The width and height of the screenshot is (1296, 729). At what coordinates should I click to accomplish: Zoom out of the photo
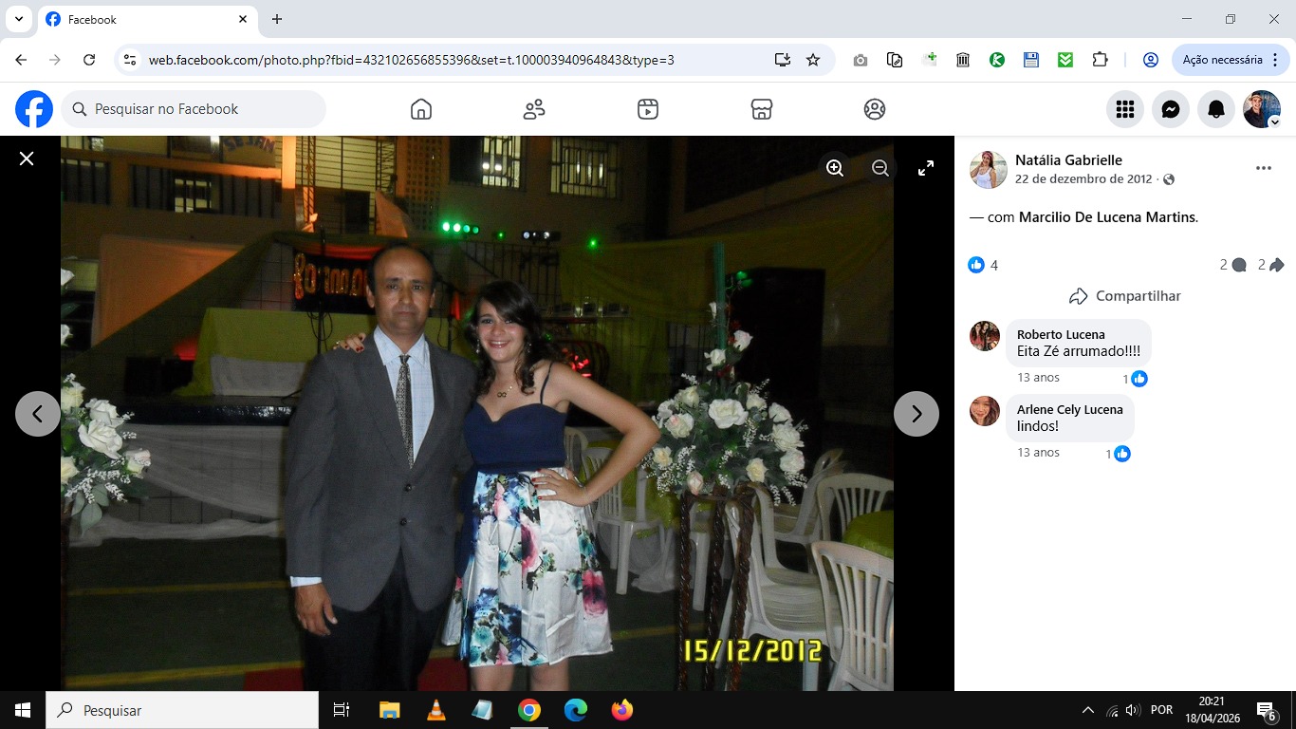click(x=880, y=168)
